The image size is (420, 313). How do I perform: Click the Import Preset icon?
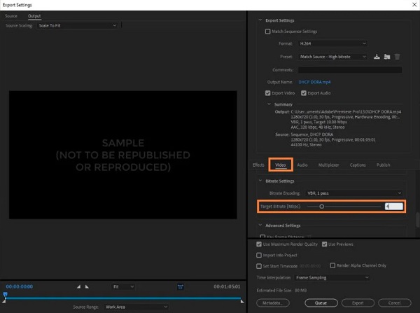point(387,57)
